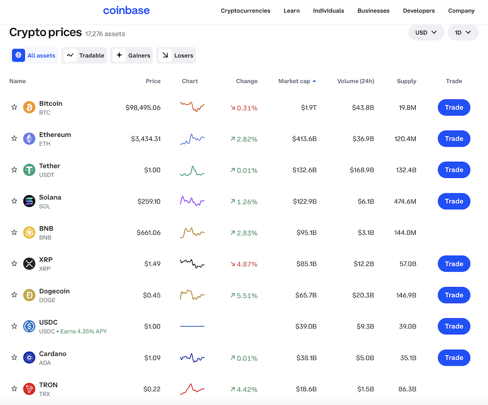Viewport: 488px width, 405px height.
Task: Star Tether for the watchlist
Action: click(14, 170)
